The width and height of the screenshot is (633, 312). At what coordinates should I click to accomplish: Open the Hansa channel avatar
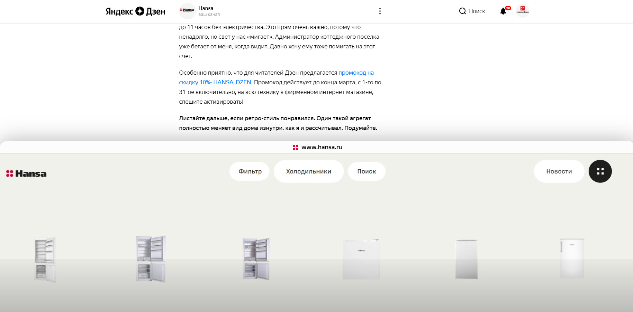click(x=187, y=11)
